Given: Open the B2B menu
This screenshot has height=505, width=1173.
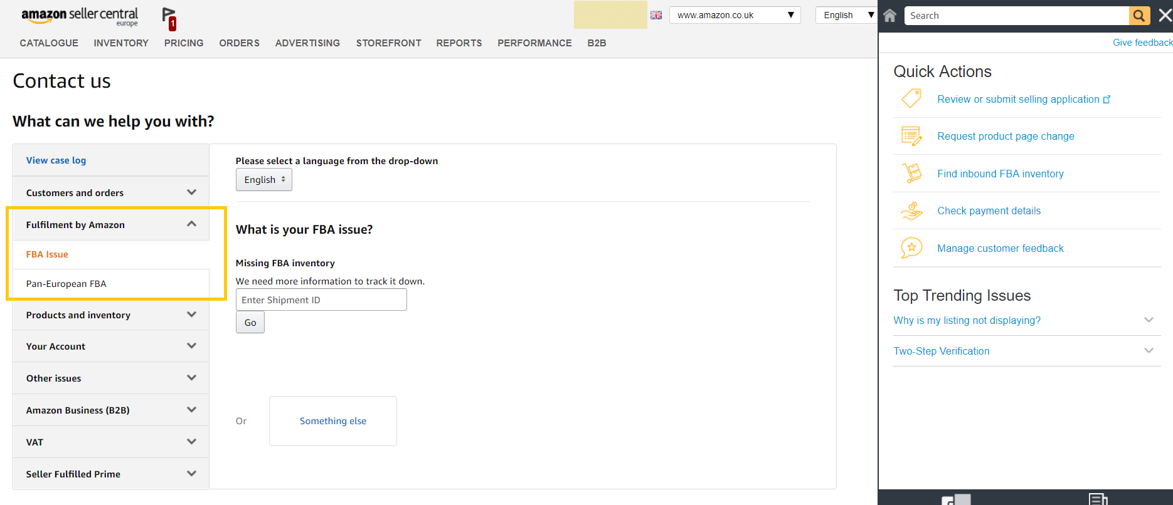Looking at the screenshot, I should [597, 43].
